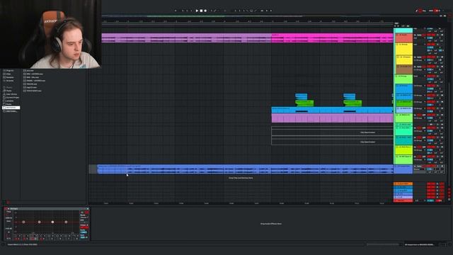
Task: Select the pink clip on the top track
Action: 332,38
